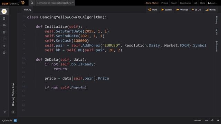Click the Go Live button

click(196, 10)
